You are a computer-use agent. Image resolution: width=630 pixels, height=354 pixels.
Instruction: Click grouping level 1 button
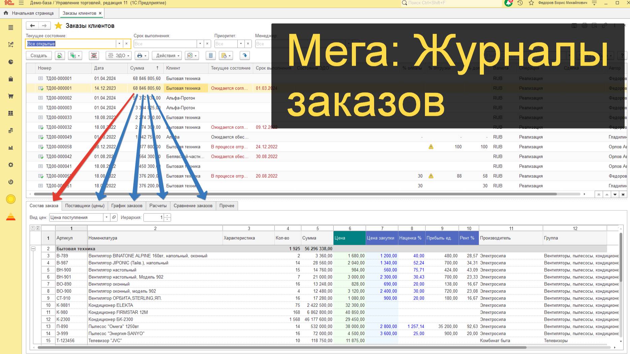33,228
